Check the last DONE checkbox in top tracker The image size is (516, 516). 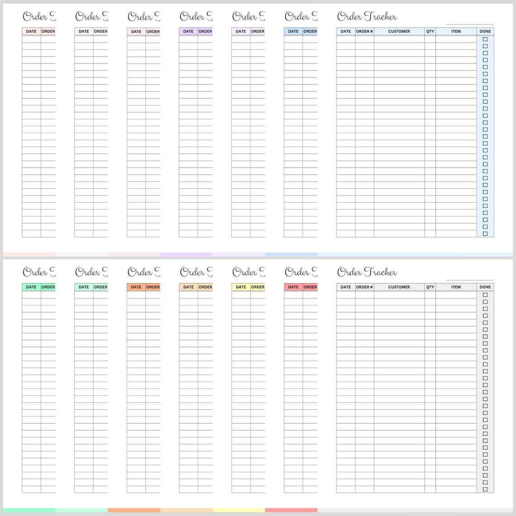[x=485, y=234]
